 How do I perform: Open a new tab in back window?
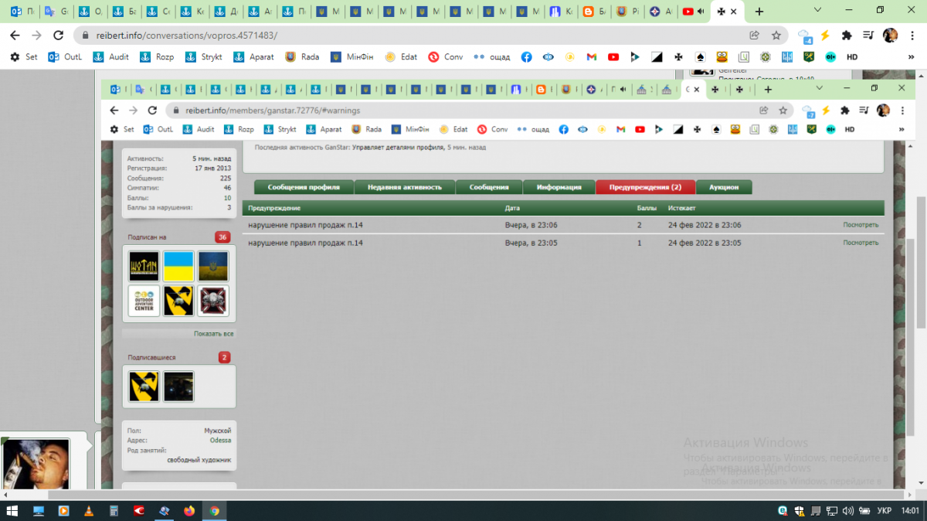coord(759,12)
